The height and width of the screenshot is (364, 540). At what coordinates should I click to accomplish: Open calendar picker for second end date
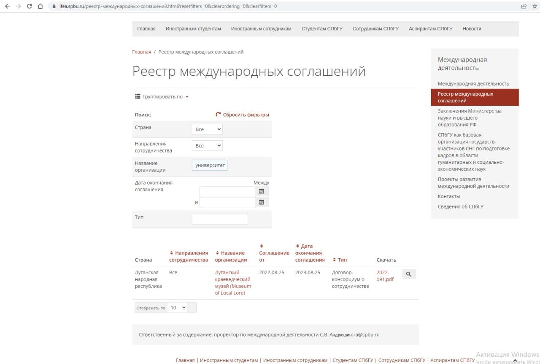click(262, 202)
